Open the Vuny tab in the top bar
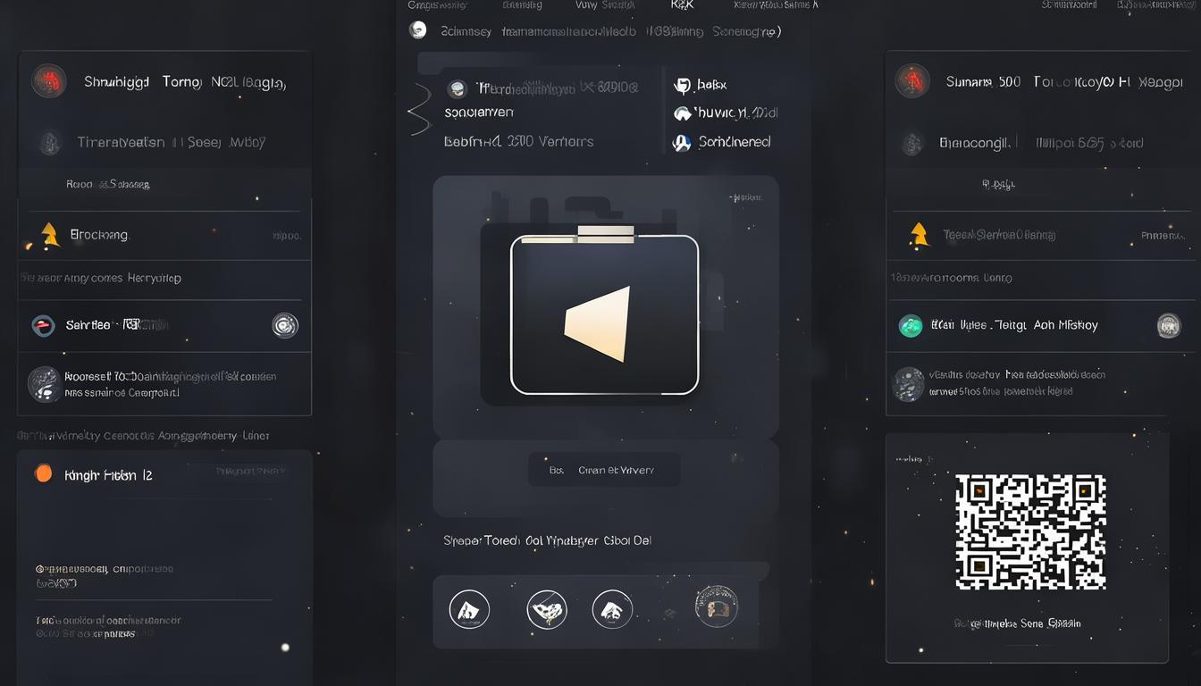This screenshot has height=686, width=1201. (x=605, y=5)
